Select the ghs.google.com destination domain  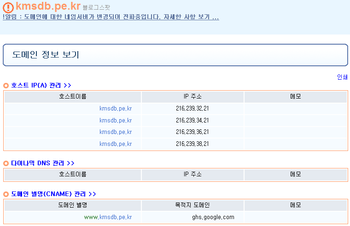(213, 217)
